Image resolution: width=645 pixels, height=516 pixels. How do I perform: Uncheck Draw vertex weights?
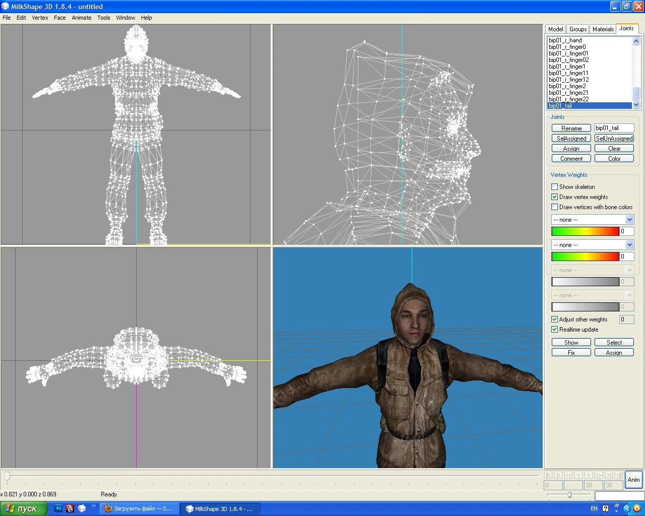pos(555,197)
